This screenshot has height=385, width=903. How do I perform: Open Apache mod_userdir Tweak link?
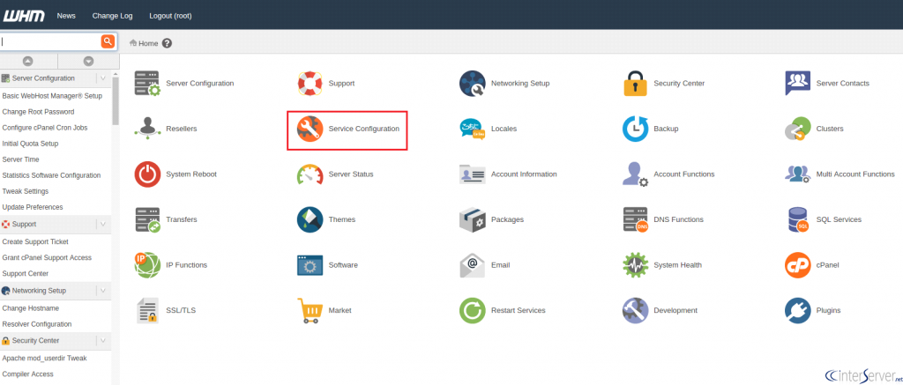pos(44,358)
